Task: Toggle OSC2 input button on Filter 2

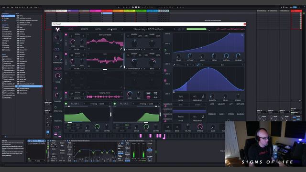Action: [126, 125]
